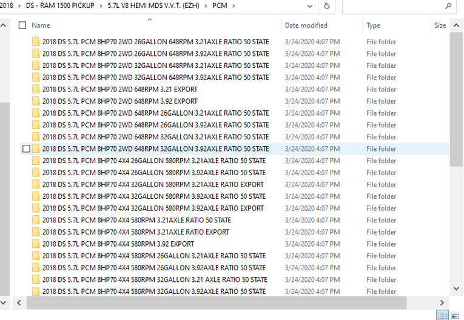
Task: Click the horizontal scroll left arrow
Action: coord(19,303)
